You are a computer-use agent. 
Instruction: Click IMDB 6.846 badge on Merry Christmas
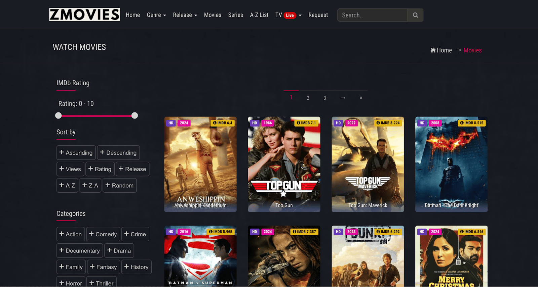tap(472, 232)
